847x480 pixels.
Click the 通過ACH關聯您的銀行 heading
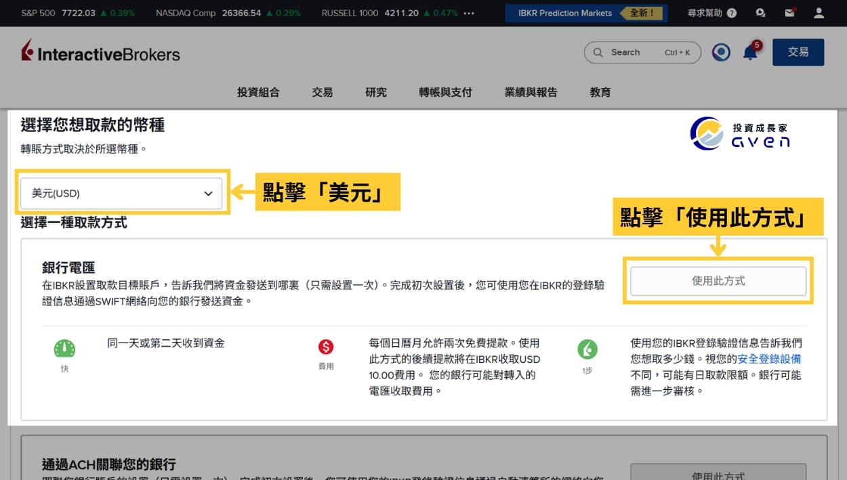pyautogui.click(x=108, y=464)
